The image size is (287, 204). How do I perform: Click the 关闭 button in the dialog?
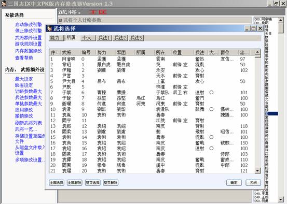coord(253,183)
